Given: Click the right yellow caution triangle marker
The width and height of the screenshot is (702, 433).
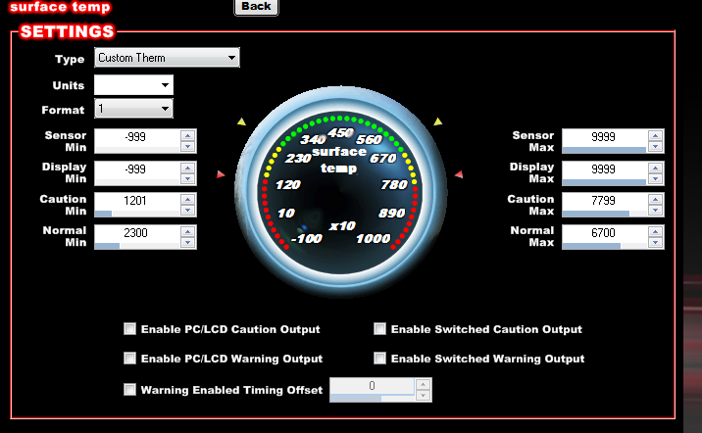Looking at the screenshot, I should pyautogui.click(x=437, y=122).
